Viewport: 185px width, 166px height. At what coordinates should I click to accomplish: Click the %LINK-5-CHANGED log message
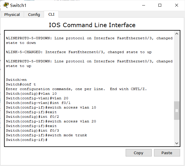pyautogui.click(x=79, y=52)
